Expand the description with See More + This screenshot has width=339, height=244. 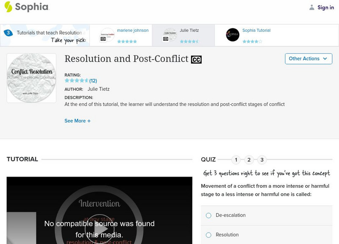coord(78,121)
